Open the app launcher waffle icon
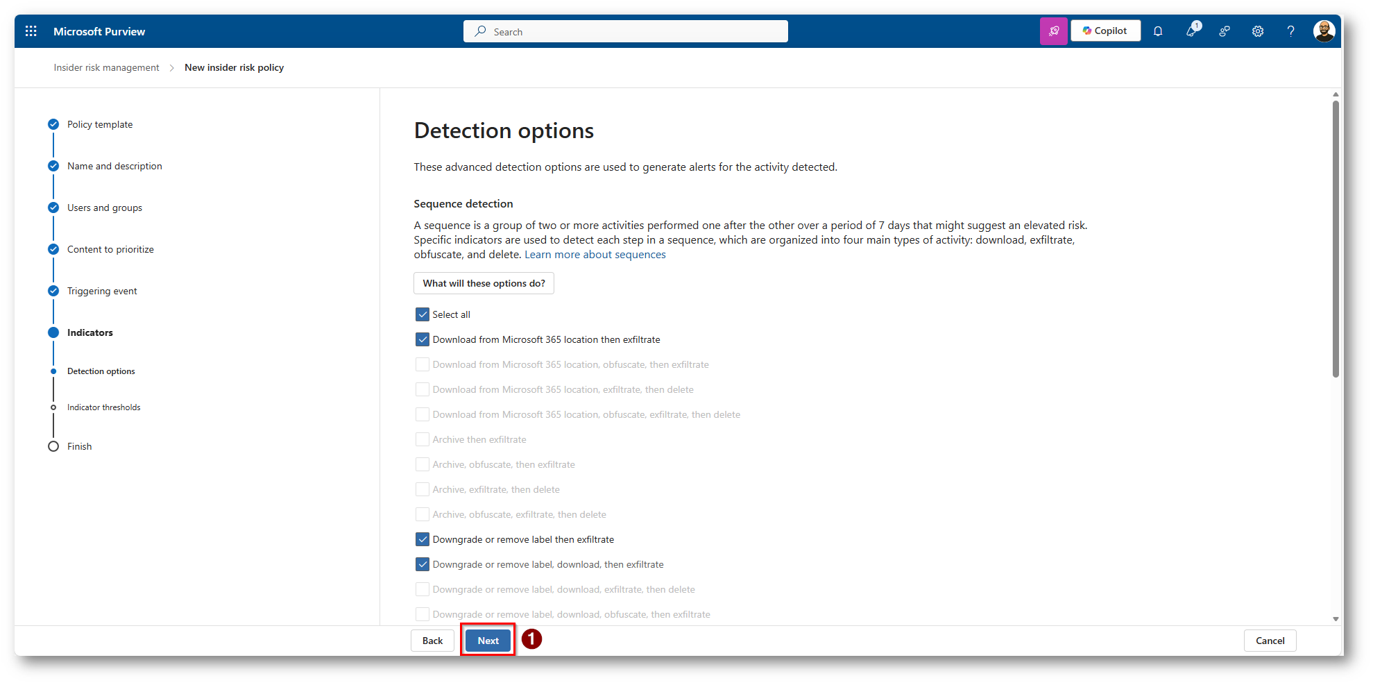 31,31
